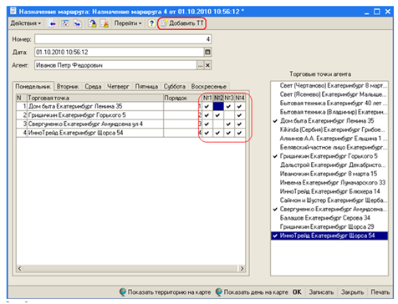Click the unpost document icon with red cross
Viewport: 398px width, 304px height.
105,23
